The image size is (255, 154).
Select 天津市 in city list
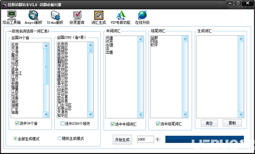(x=62, y=112)
